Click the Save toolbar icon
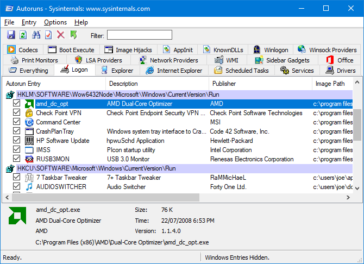Image resolution: width=364 pixels, height=264 pixels. [10, 35]
